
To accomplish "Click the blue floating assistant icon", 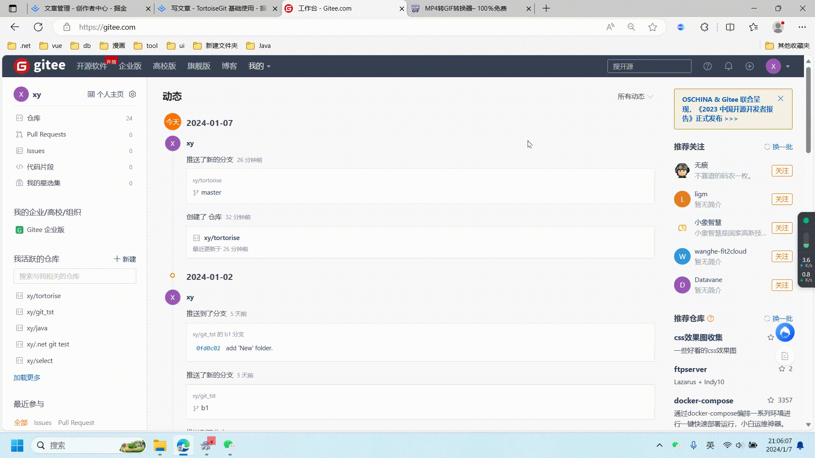I will [785, 332].
